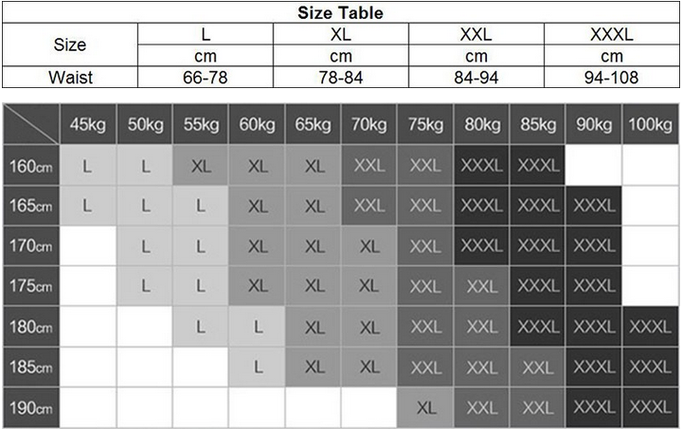Click the 160cm row header

click(x=31, y=167)
